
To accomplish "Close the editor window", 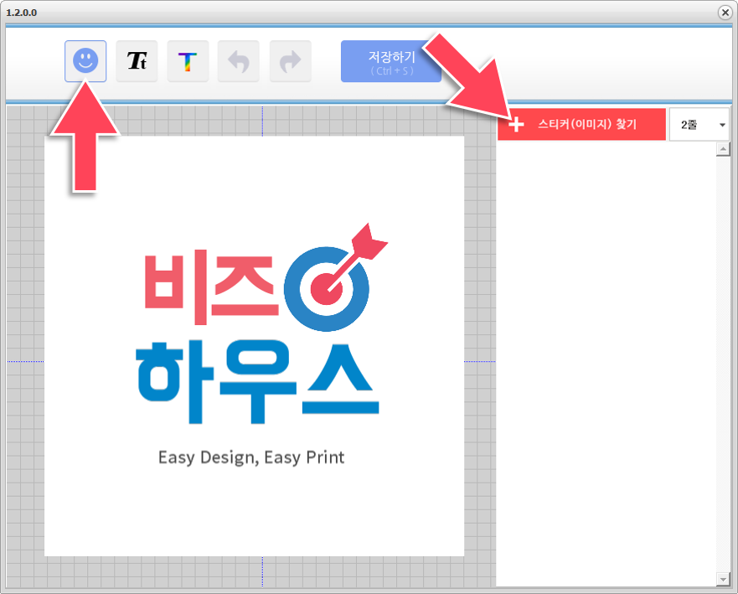I will pos(725,13).
